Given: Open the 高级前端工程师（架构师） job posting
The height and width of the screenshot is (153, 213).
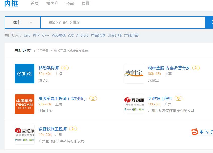Looking at the screenshot, I should pyautogui.click(x=62, y=98).
